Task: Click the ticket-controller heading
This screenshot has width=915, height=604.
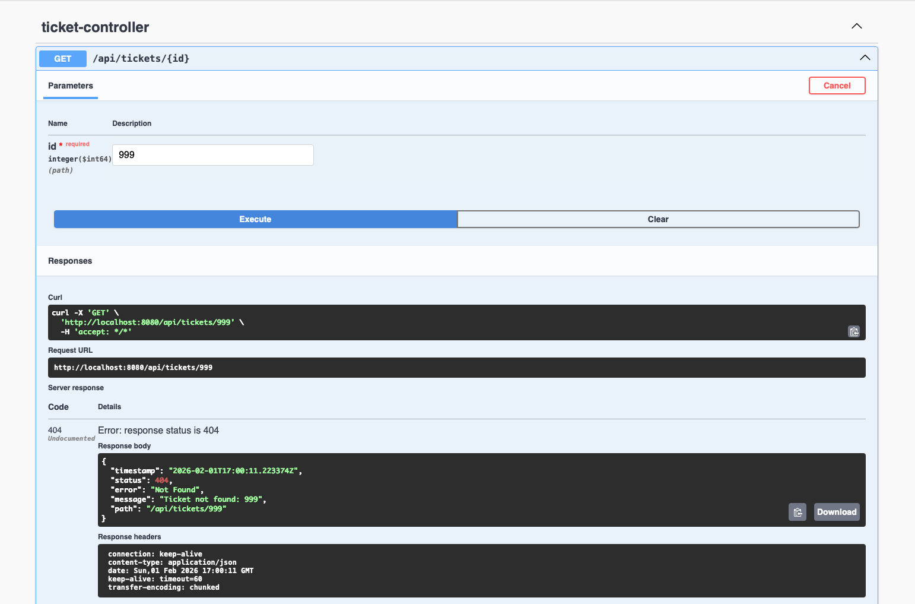Action: (95, 27)
